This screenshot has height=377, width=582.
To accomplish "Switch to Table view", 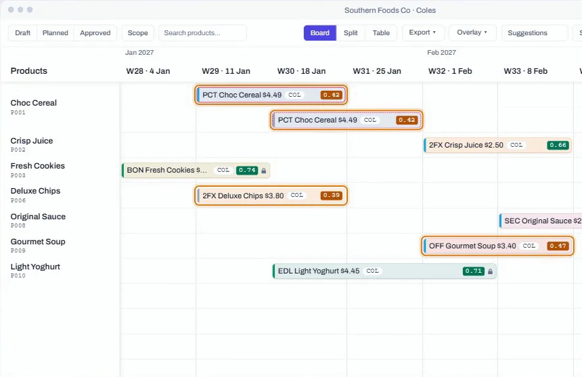I will tap(381, 33).
